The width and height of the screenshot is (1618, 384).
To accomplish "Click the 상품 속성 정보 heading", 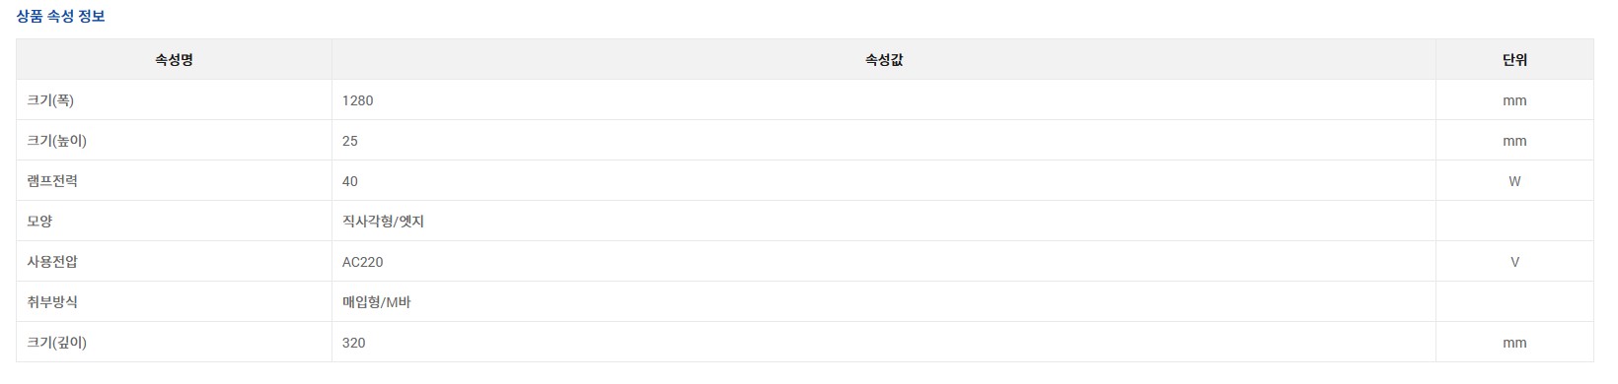I will click(60, 16).
